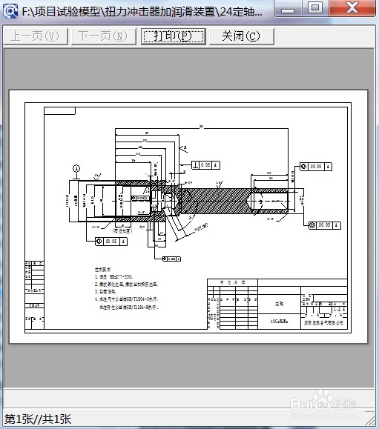
Task: Click the 关闭(C) close button
Action: (x=242, y=36)
